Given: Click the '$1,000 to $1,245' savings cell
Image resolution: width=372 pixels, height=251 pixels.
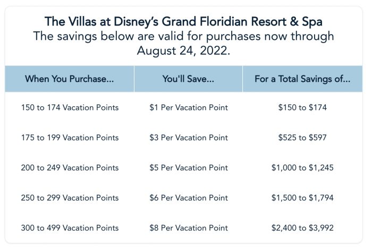Looking at the screenshot, I should pos(302,168).
